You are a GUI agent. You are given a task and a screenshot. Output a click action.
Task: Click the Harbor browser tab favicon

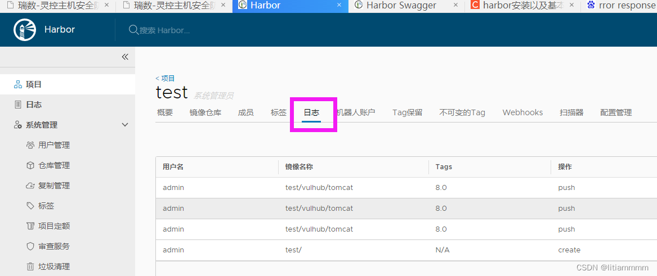(242, 6)
